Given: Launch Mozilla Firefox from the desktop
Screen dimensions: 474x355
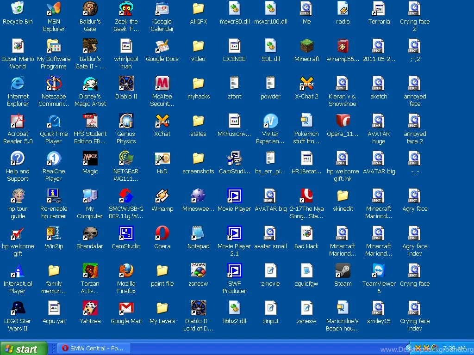Looking at the screenshot, I should tap(126, 271).
